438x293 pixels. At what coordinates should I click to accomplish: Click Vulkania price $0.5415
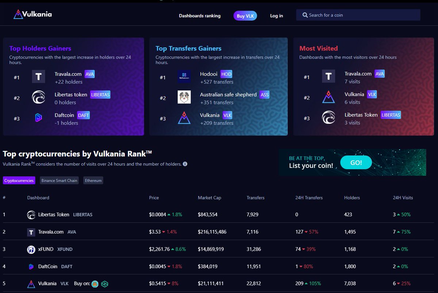157,284
